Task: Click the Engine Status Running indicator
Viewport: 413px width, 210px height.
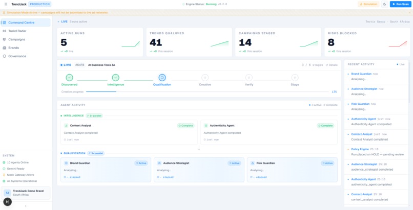Action: (x=204, y=4)
